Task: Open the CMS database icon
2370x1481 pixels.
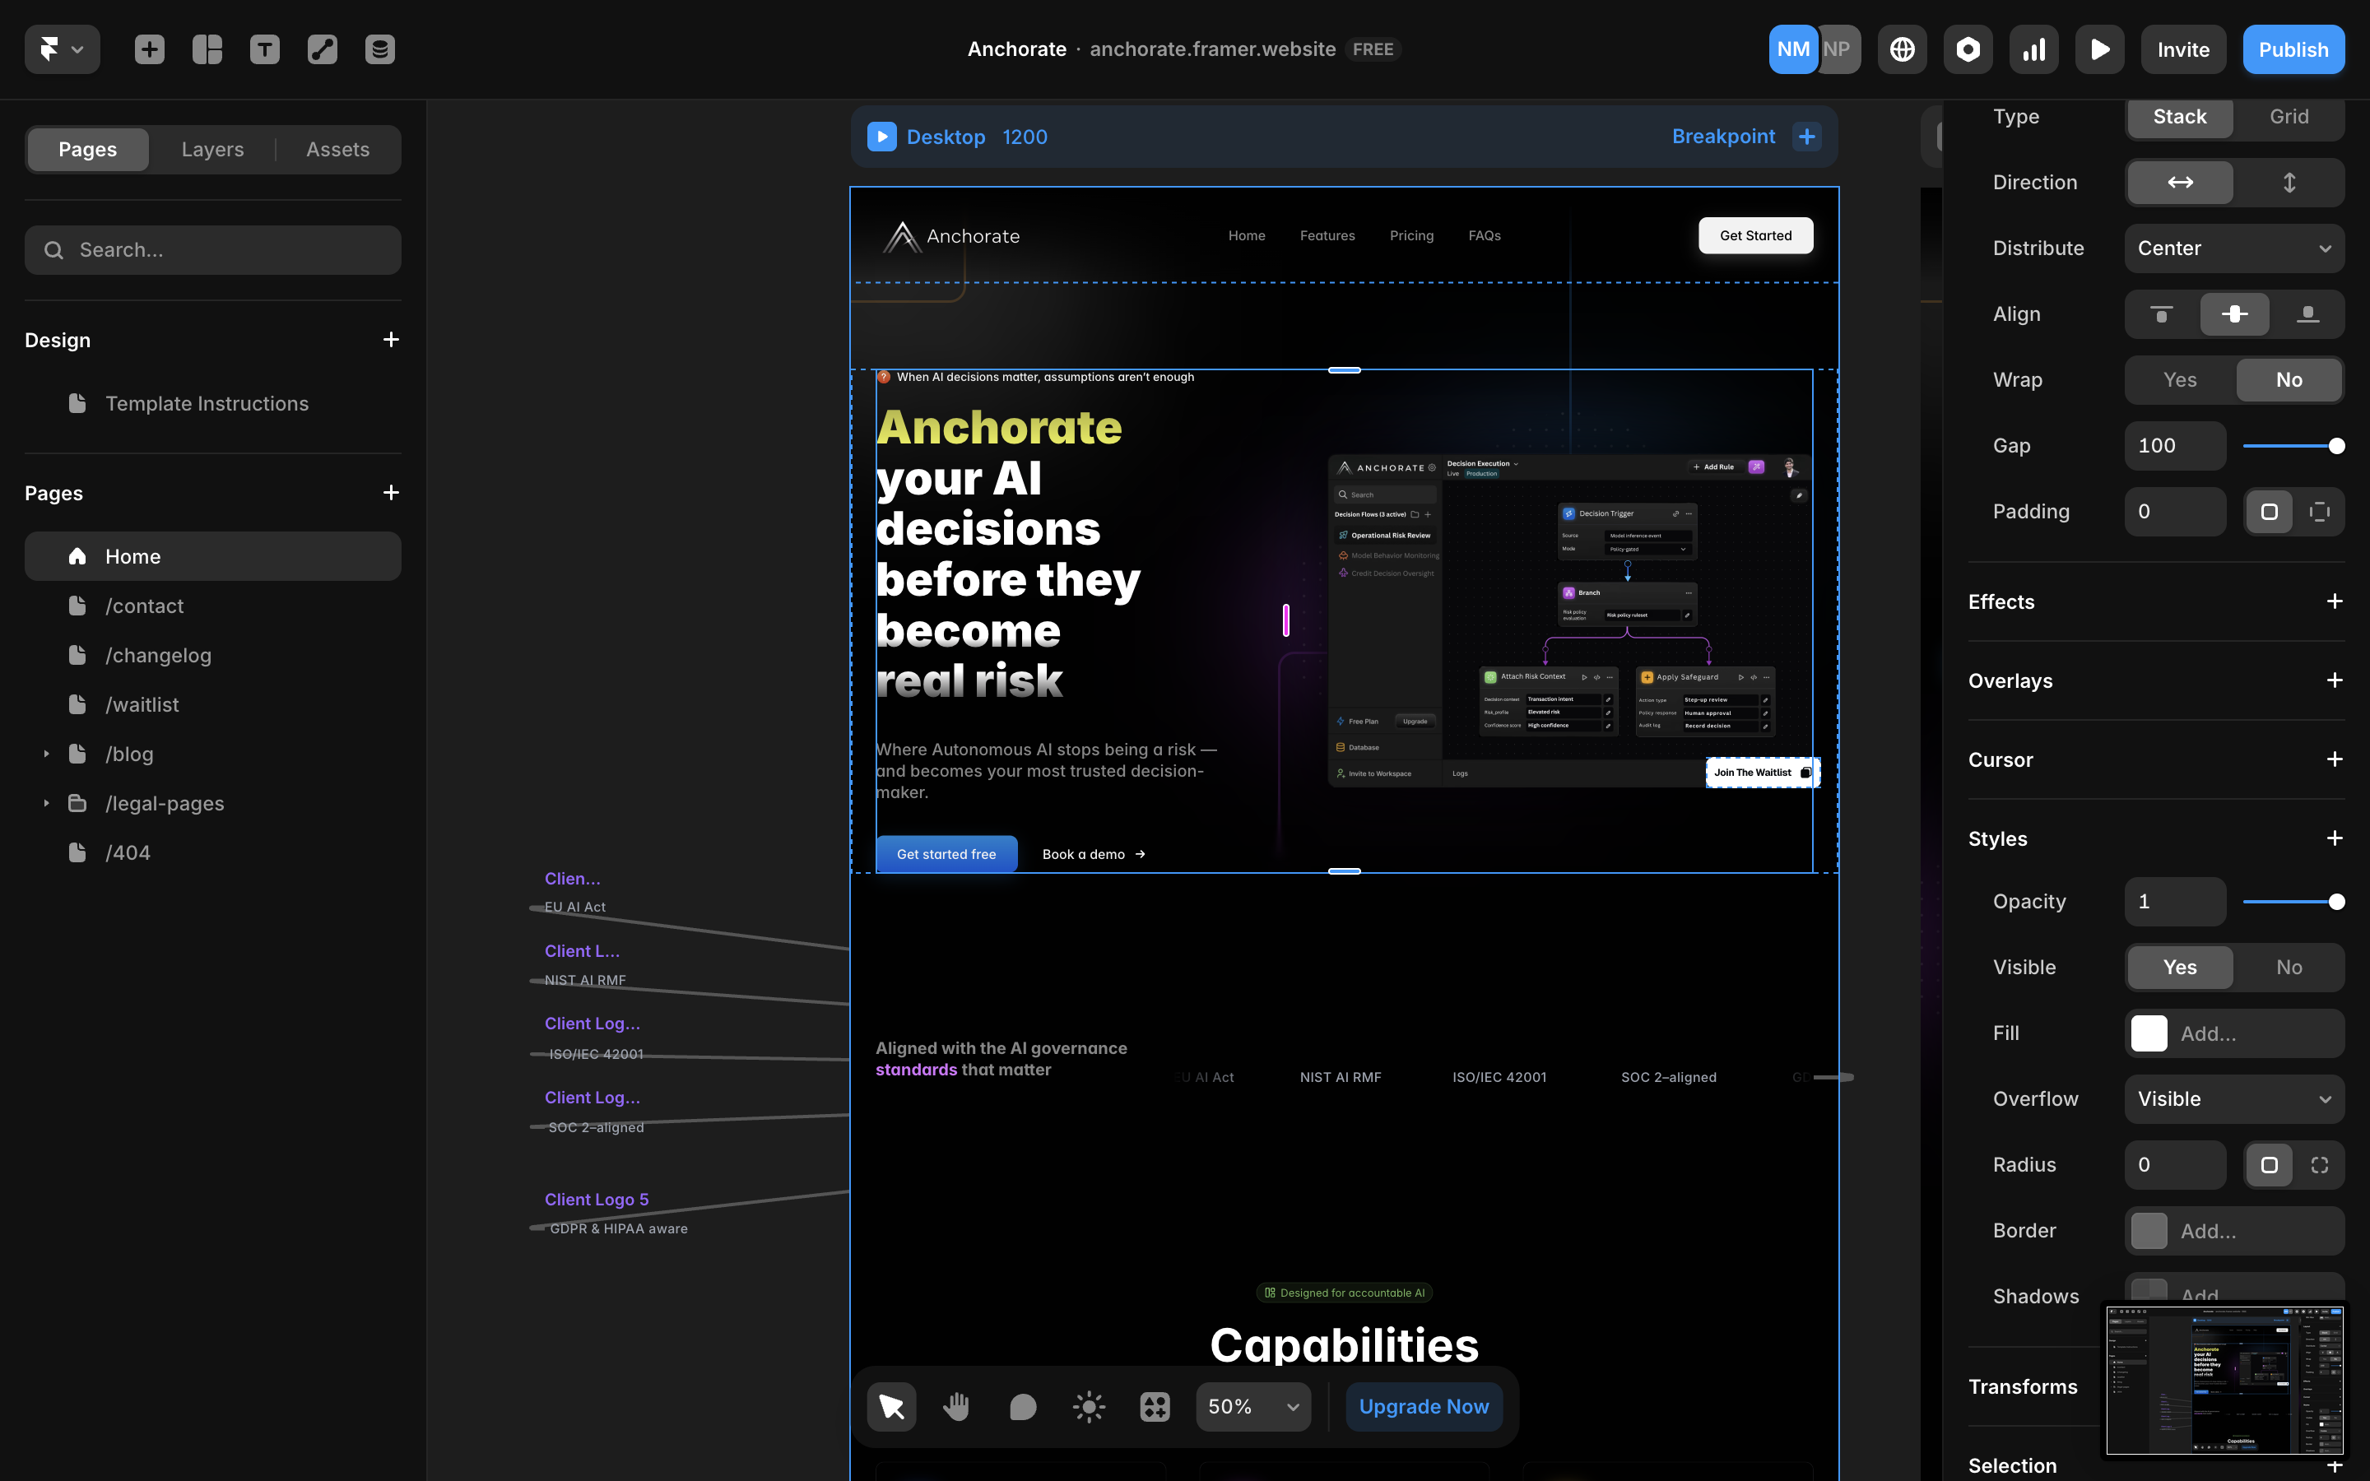Action: pos(380,49)
